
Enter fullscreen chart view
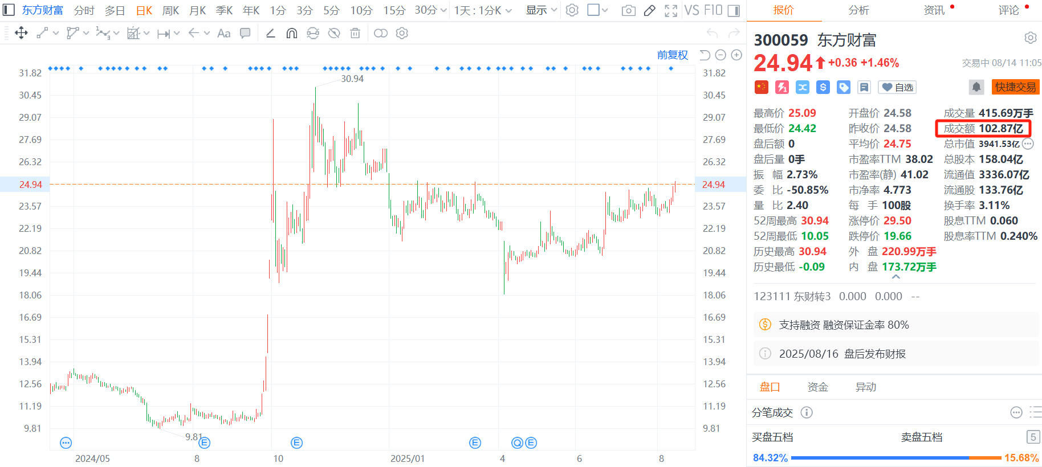pos(671,10)
